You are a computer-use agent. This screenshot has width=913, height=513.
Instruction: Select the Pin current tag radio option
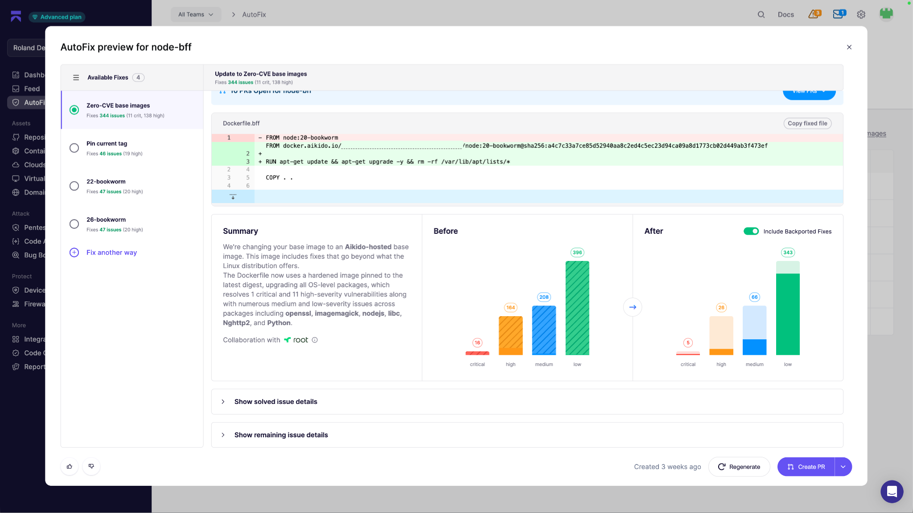pyautogui.click(x=74, y=148)
